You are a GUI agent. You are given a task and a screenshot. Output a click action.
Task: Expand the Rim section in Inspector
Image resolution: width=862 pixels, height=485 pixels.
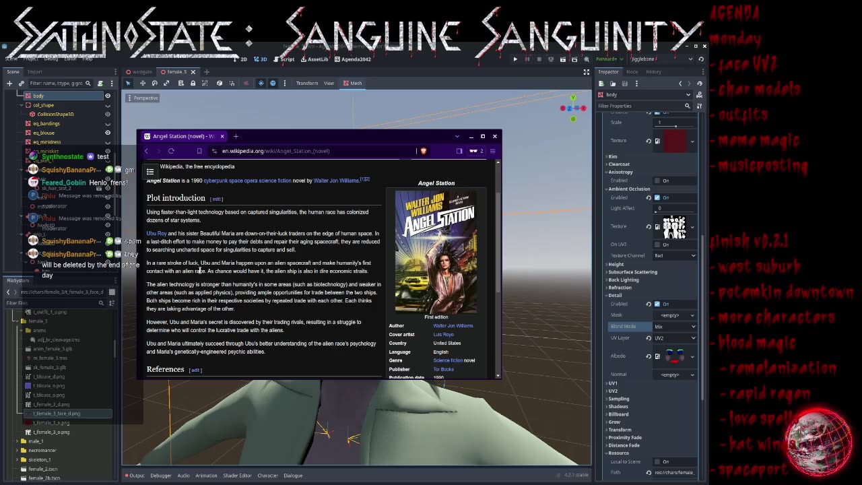611,156
